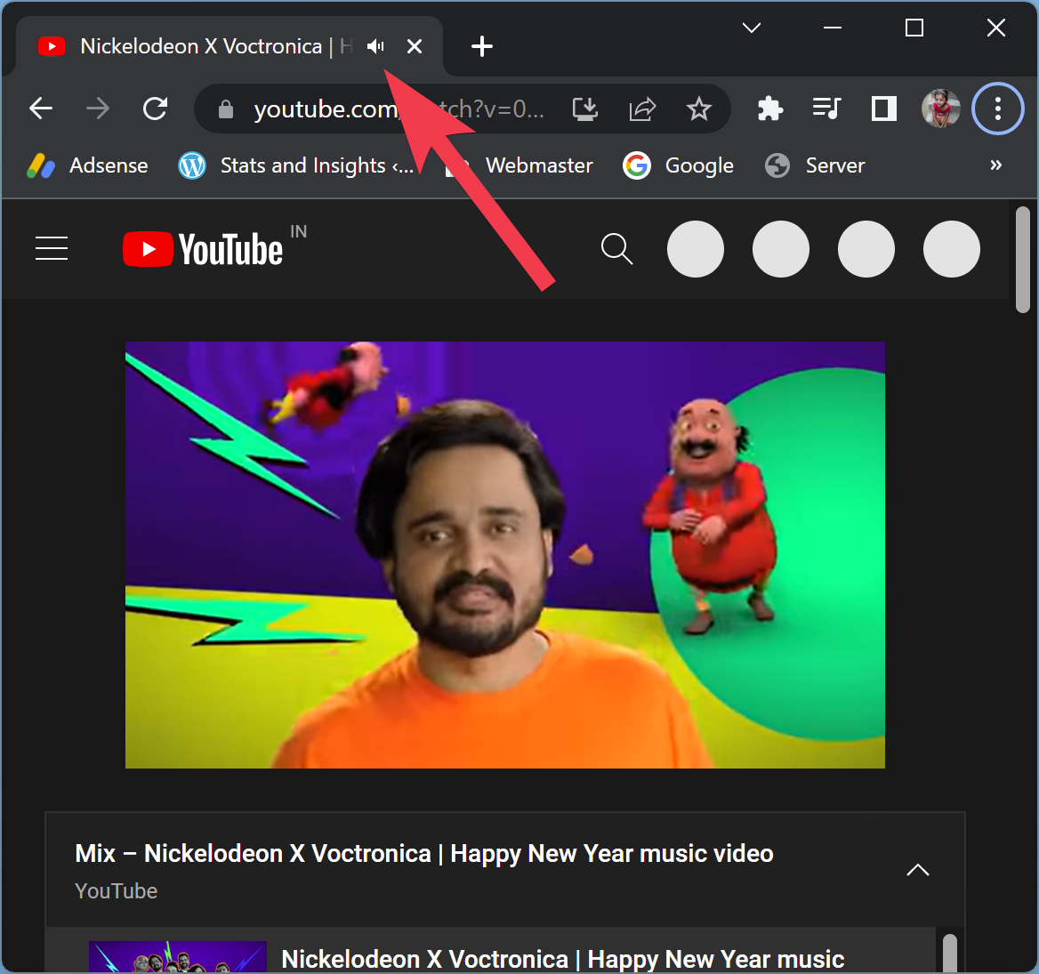
Task: Open the YouTube hamburger guide menu
Action: [x=52, y=248]
